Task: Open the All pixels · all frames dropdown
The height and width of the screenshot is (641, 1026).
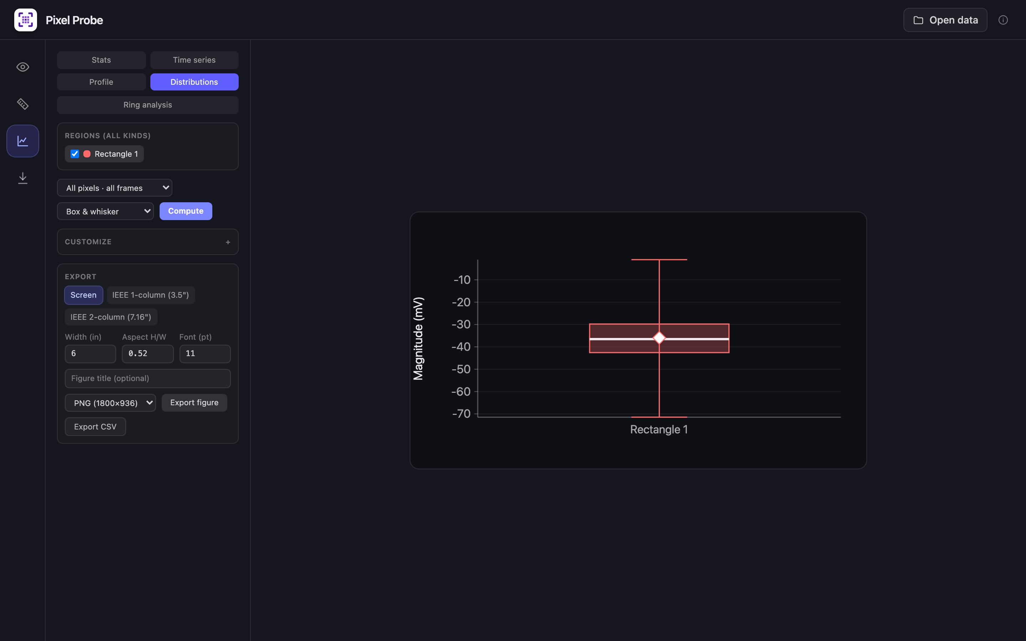Action: tap(114, 188)
